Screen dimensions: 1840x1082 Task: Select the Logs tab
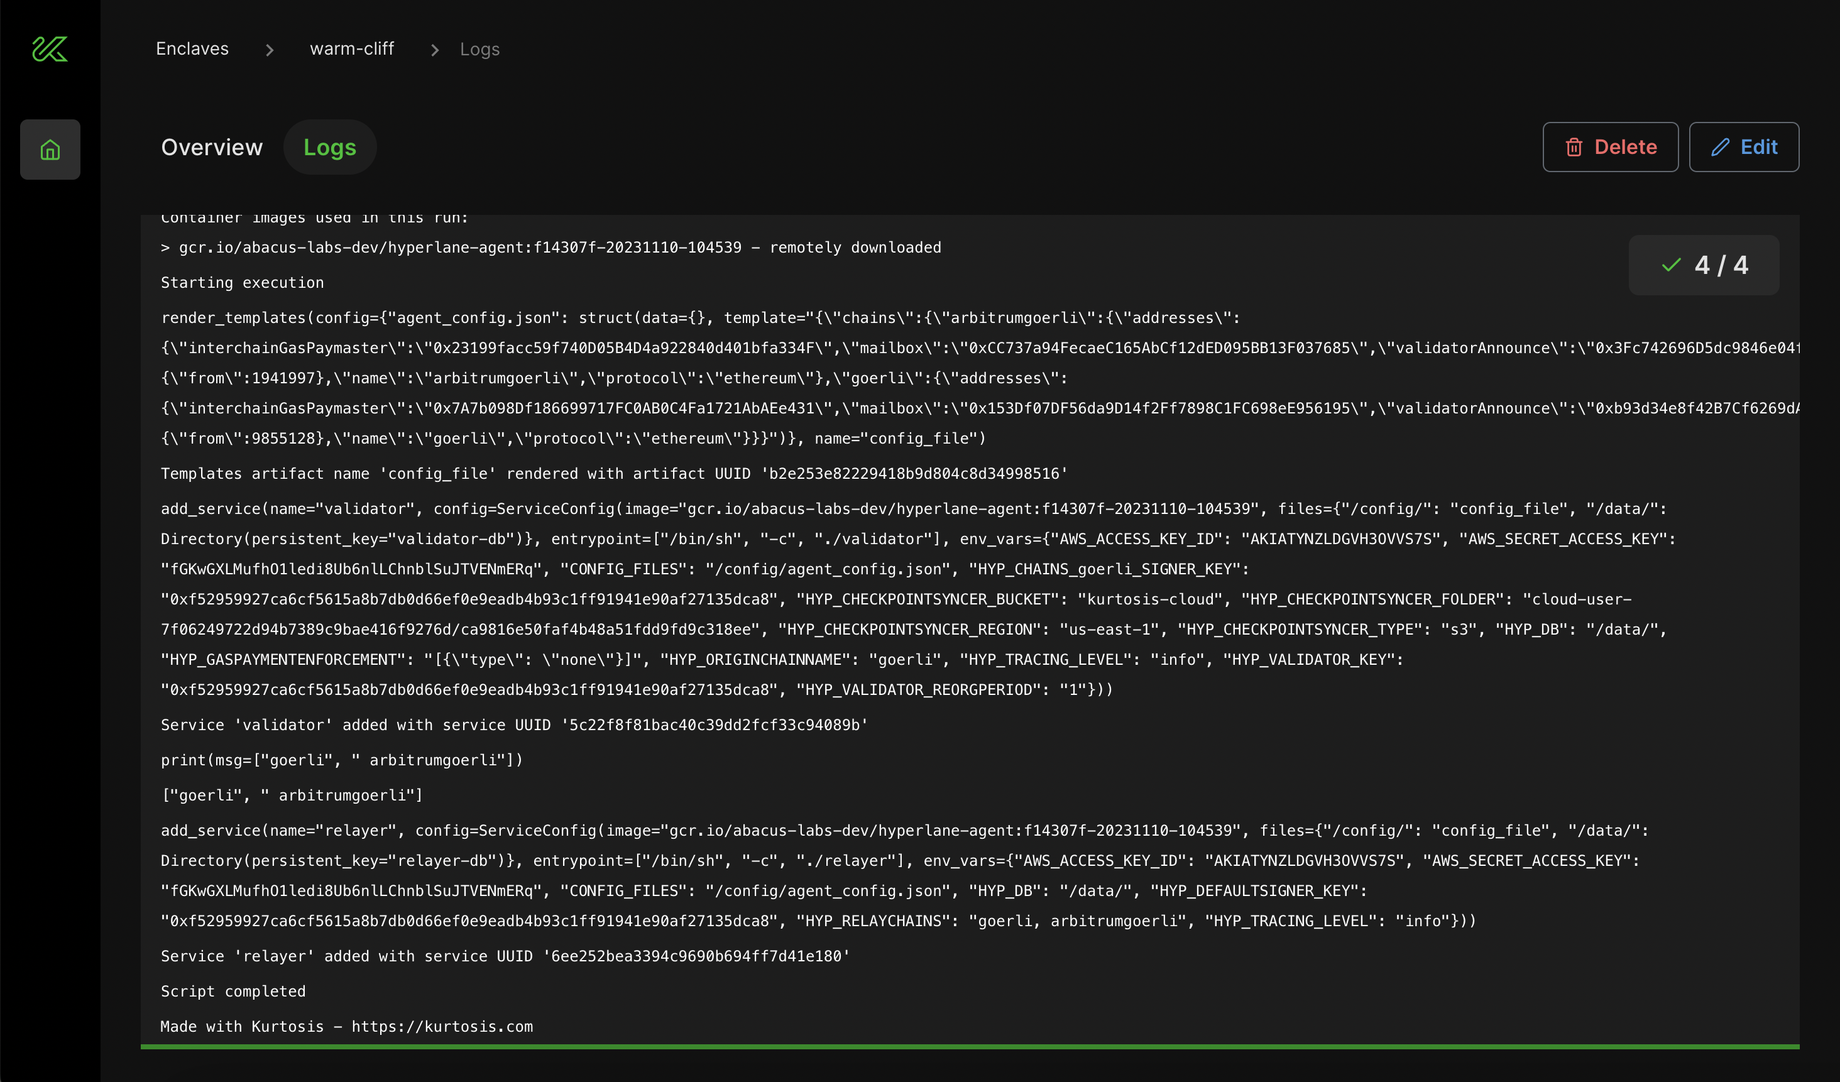[329, 148]
